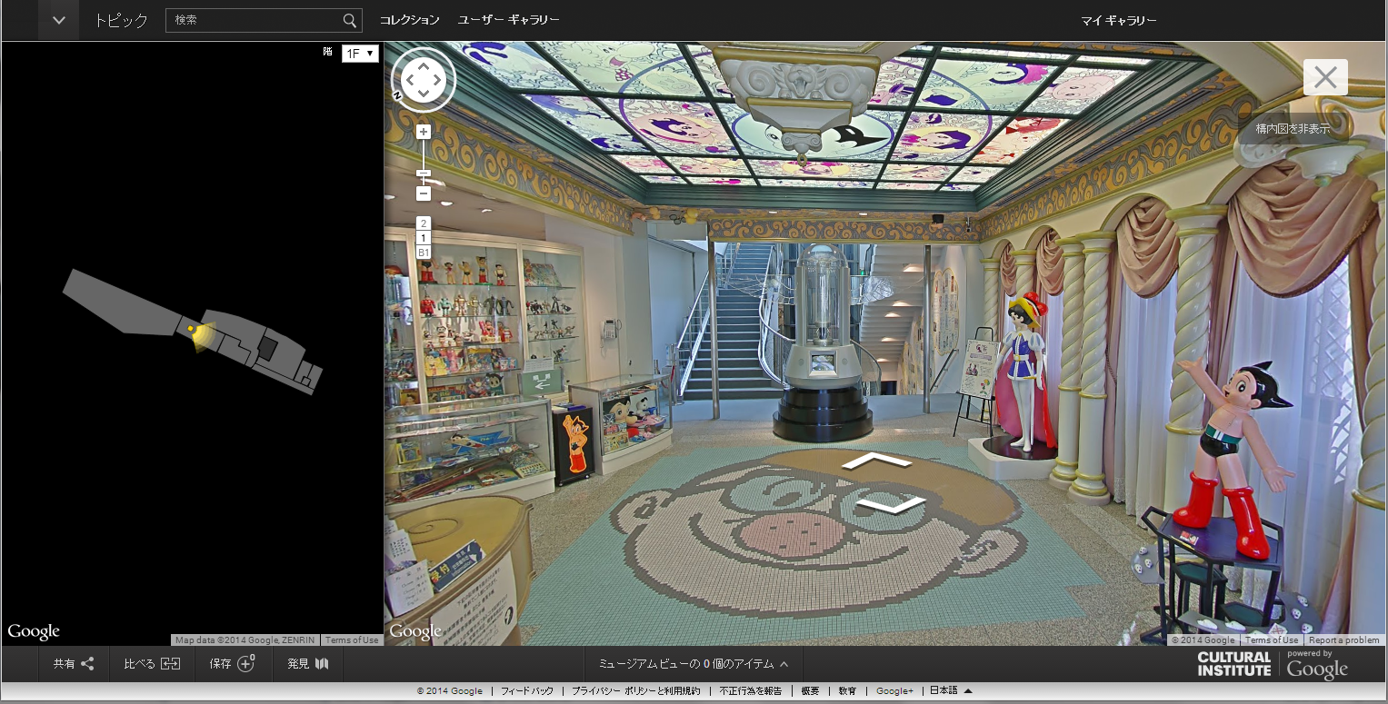Switch to floor 2 in Street View

[x=424, y=223]
